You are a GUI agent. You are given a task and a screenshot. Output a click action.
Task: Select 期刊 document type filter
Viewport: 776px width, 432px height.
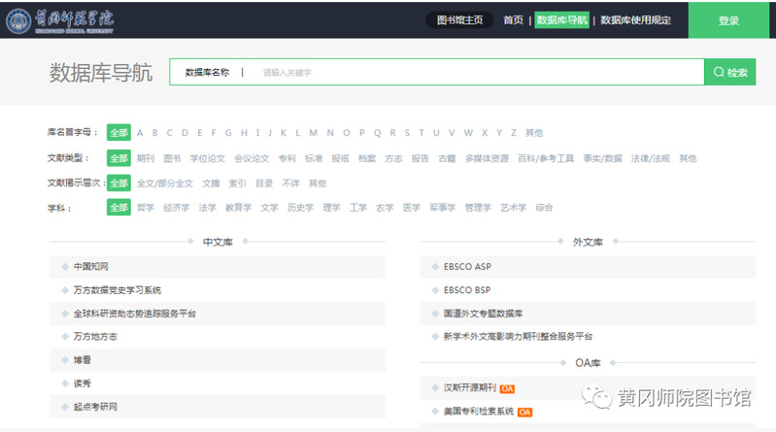tap(146, 158)
